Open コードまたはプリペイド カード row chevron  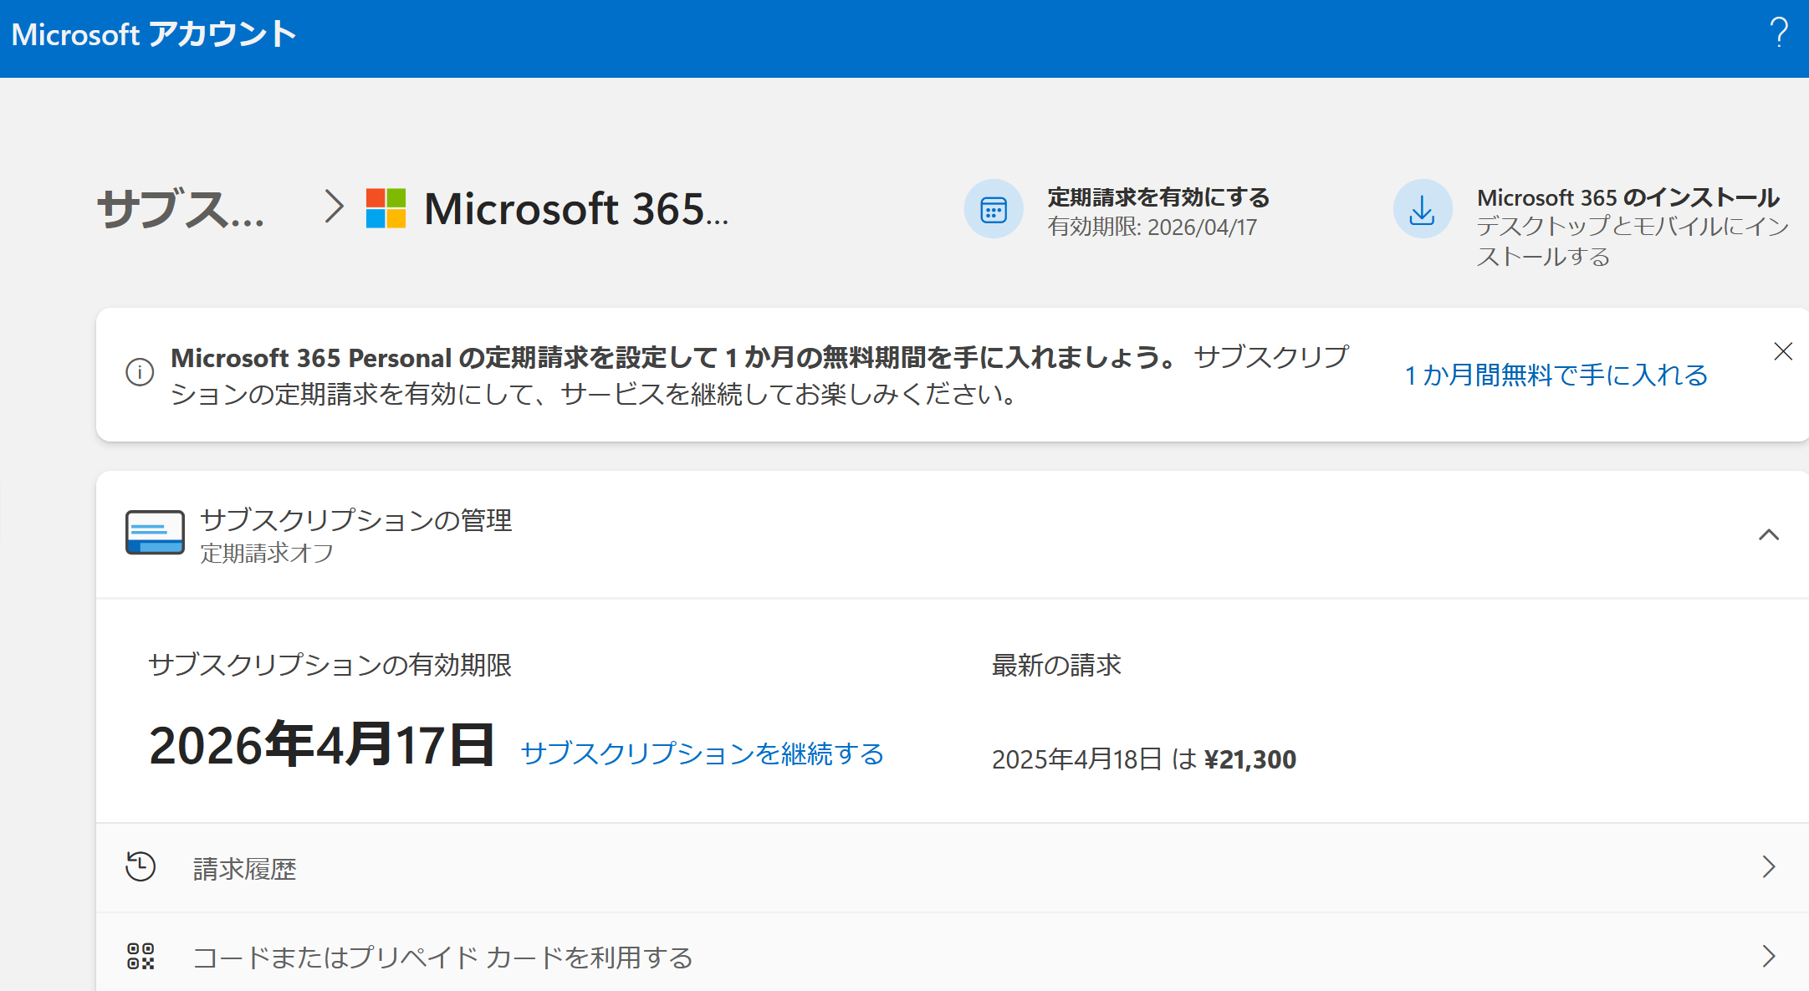coord(1768,956)
